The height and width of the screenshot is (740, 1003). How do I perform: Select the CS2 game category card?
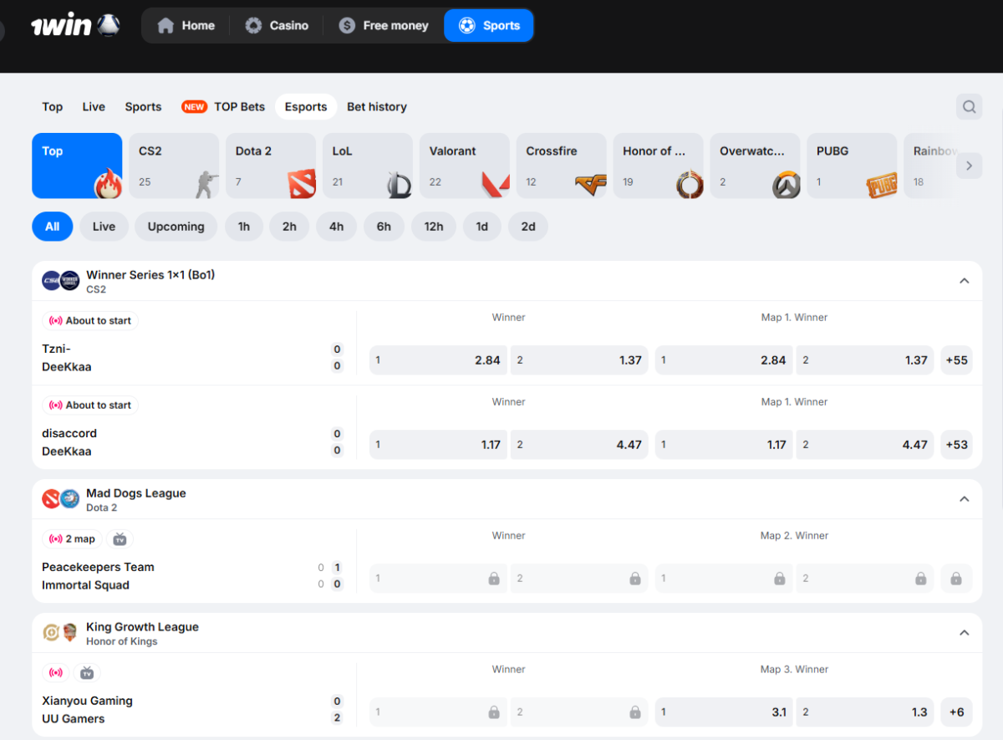[x=174, y=166]
